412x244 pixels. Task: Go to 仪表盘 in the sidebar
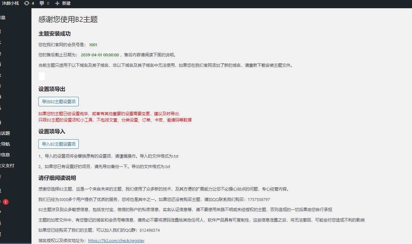3,17
